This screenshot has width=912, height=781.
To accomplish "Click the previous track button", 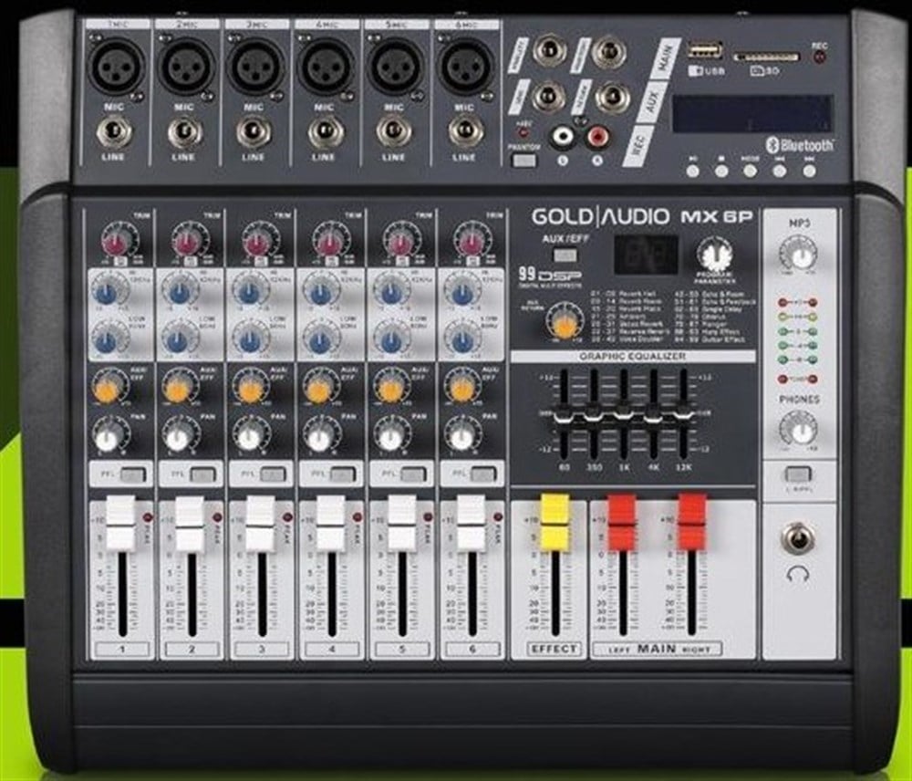I will point(780,172).
